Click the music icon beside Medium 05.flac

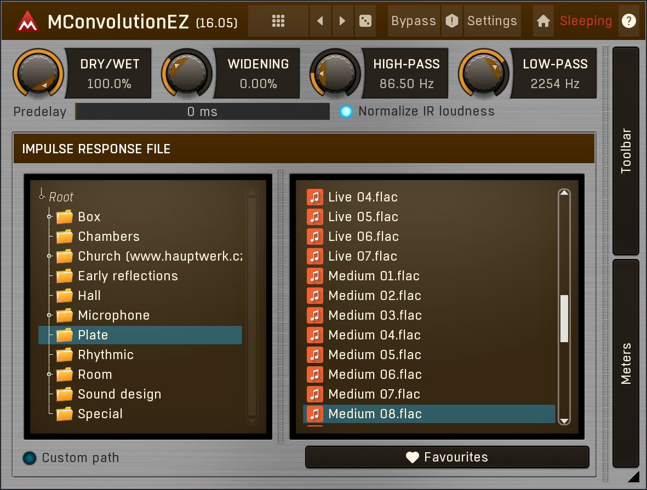point(315,355)
